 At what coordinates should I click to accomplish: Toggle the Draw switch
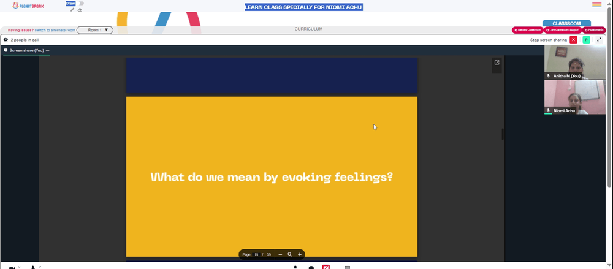81,3
